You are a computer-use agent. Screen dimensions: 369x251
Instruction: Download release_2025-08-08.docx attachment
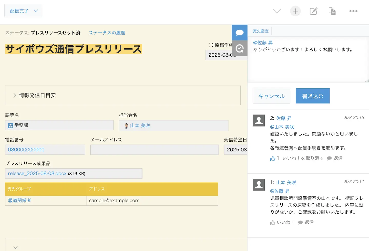37,173
